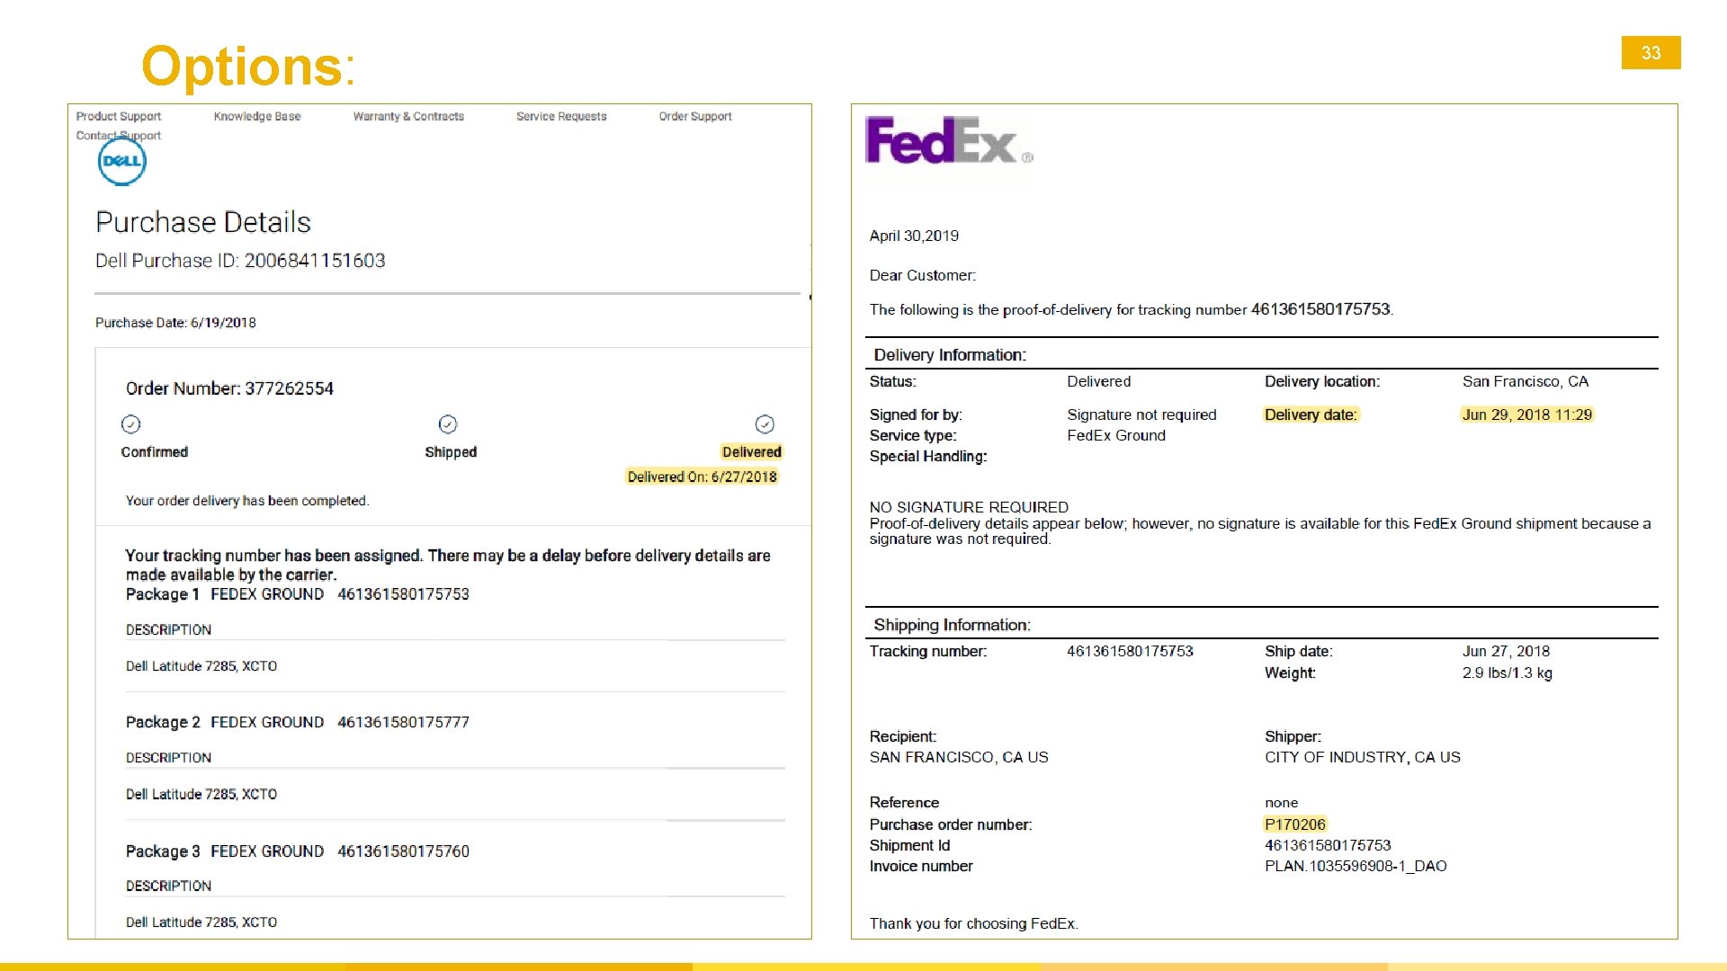This screenshot has width=1727, height=971.
Task: Click Package 3 tracking number 461361580175760
Action: point(403,851)
